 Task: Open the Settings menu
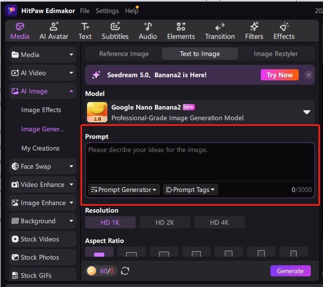click(107, 11)
